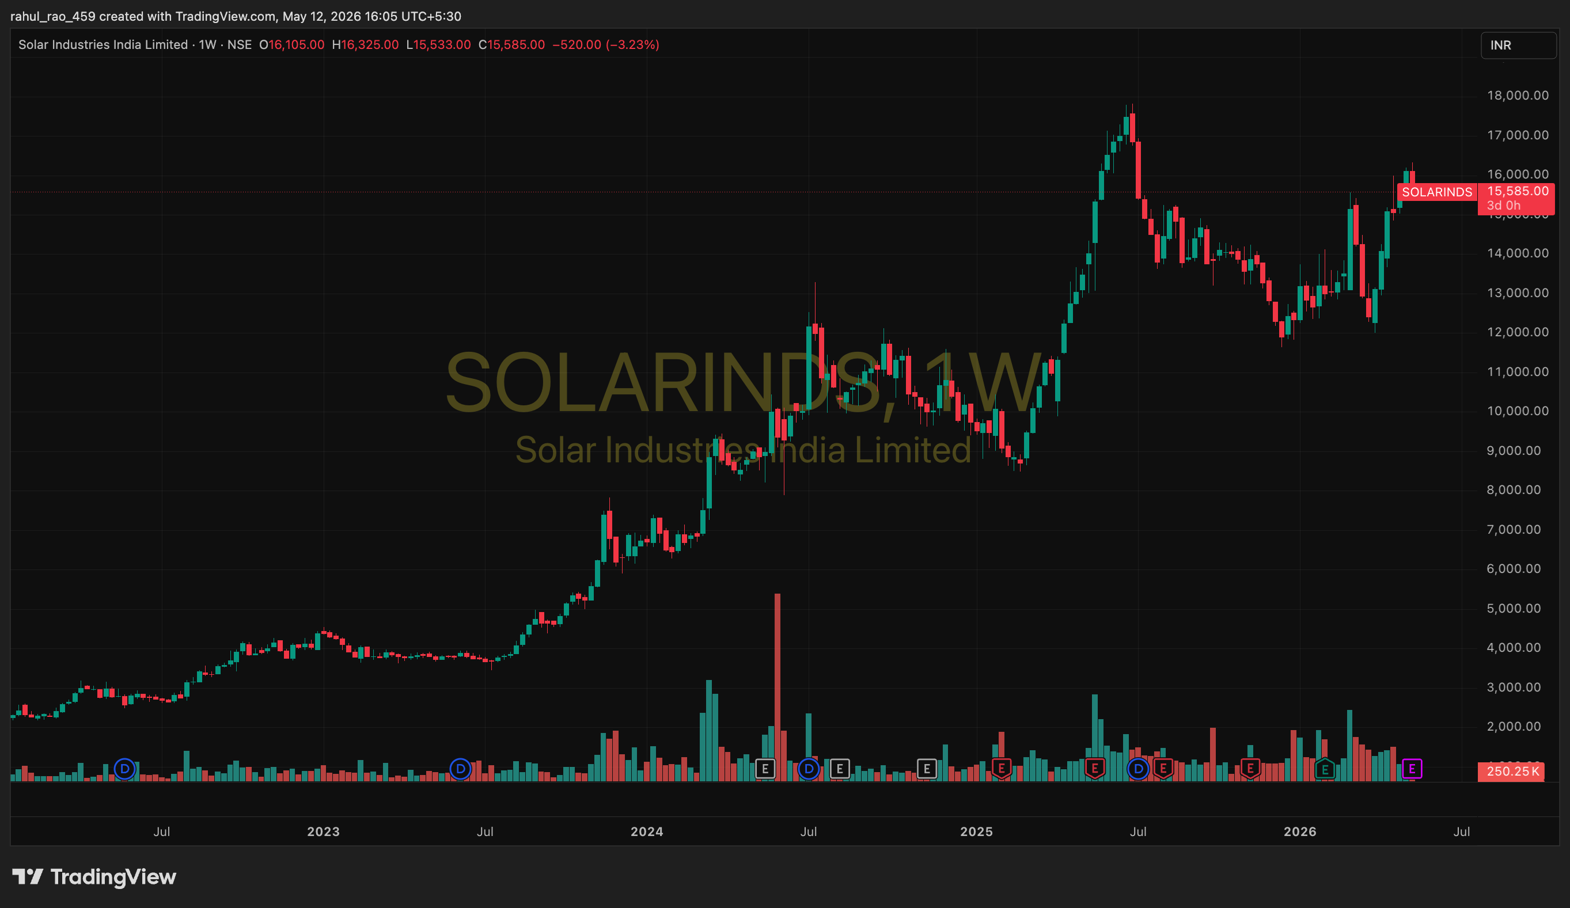Open the INR currency selector

(1518, 45)
